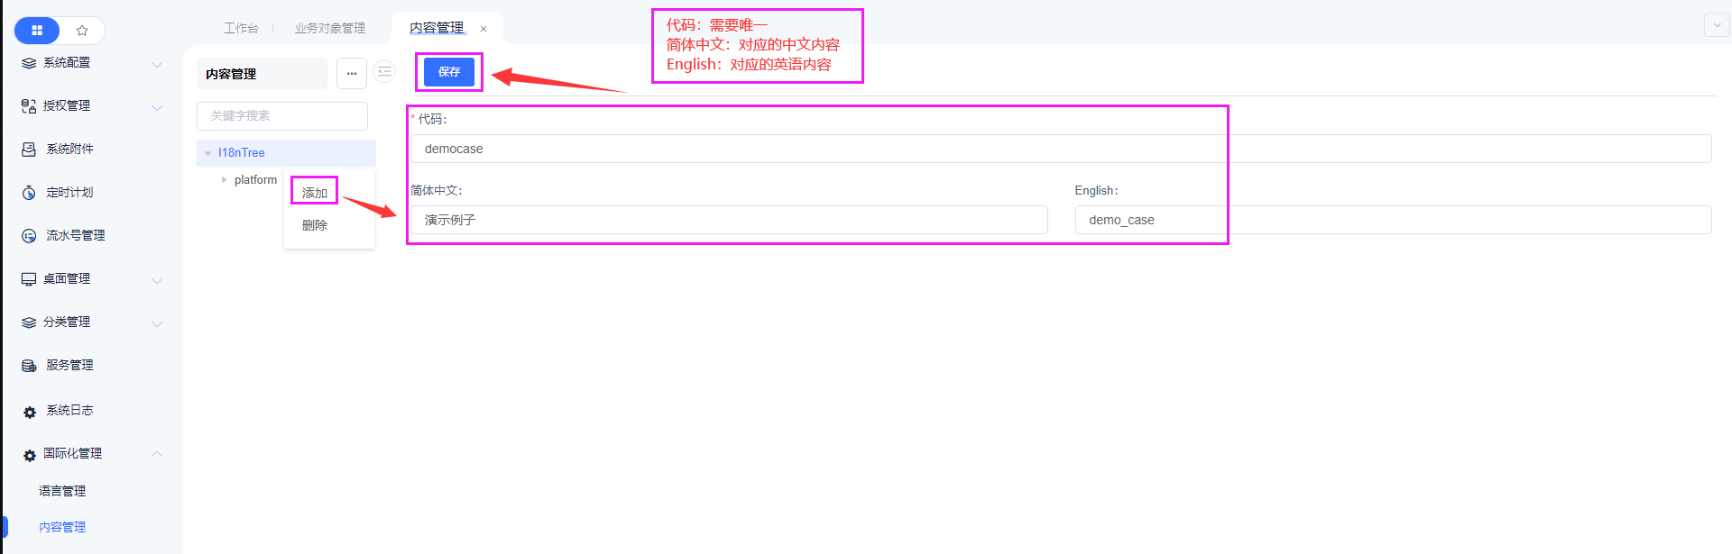
Task: Click the 关键字搜索 search field
Action: tap(281, 116)
